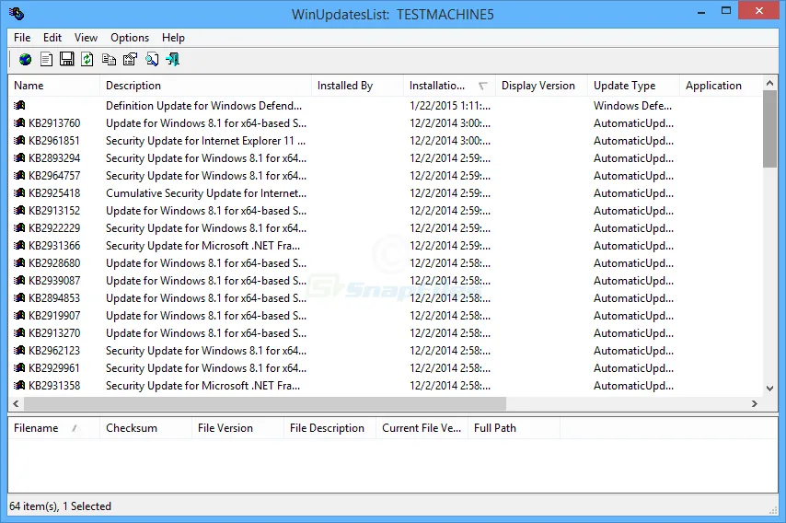Click icon of the unnamed Definition Update row
Viewport: 786px width, 523px height.
tap(19, 105)
